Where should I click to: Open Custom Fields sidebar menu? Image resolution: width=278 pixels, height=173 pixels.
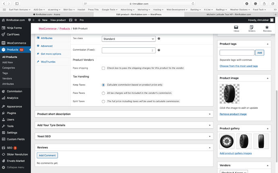click(x=15, y=139)
